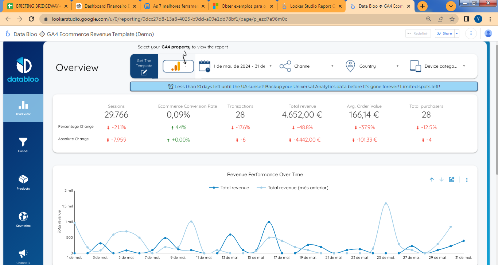
Task: Navigate to Products using its sidebar icon
Action: [23, 182]
